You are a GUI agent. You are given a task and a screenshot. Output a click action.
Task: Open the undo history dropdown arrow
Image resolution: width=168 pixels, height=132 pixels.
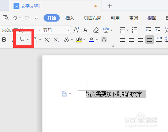[20, 18]
